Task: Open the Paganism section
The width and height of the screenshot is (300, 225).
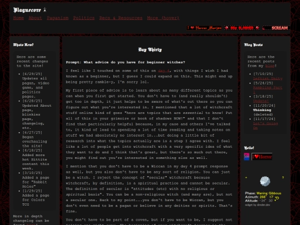Action: (58, 18)
